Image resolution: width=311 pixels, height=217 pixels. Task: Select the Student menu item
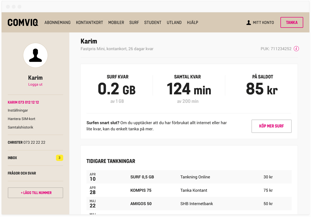[153, 23]
